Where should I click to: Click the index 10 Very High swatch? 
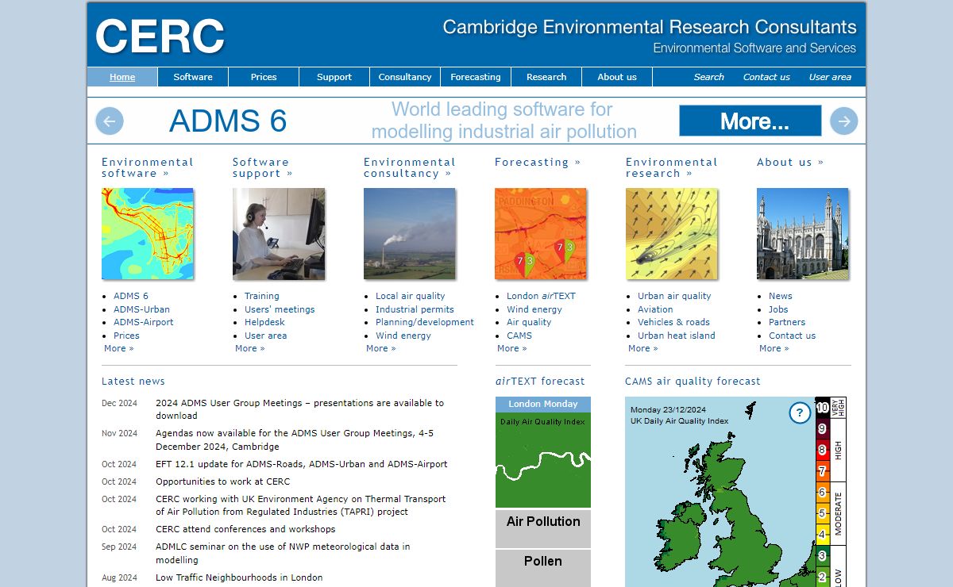click(x=823, y=408)
